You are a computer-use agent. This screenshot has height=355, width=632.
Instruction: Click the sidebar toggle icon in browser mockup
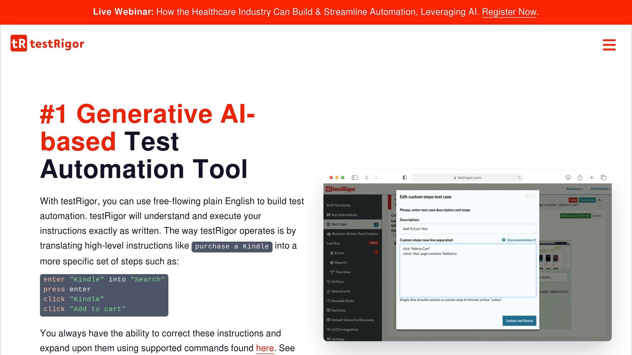355,177
